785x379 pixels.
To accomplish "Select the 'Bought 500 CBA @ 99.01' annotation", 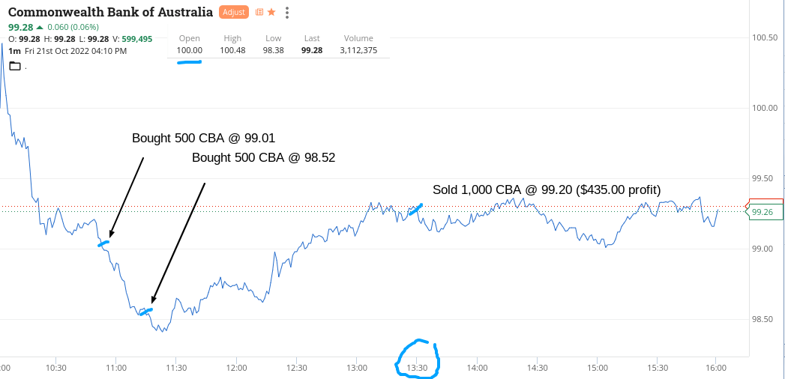I will click(x=204, y=138).
